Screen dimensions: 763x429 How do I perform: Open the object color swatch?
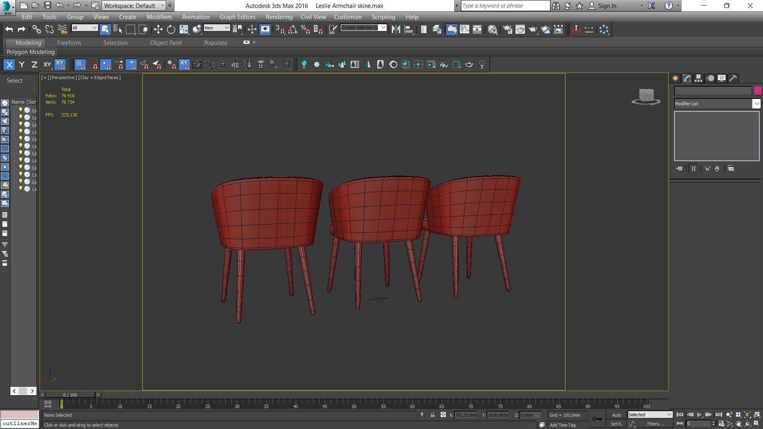pos(757,91)
